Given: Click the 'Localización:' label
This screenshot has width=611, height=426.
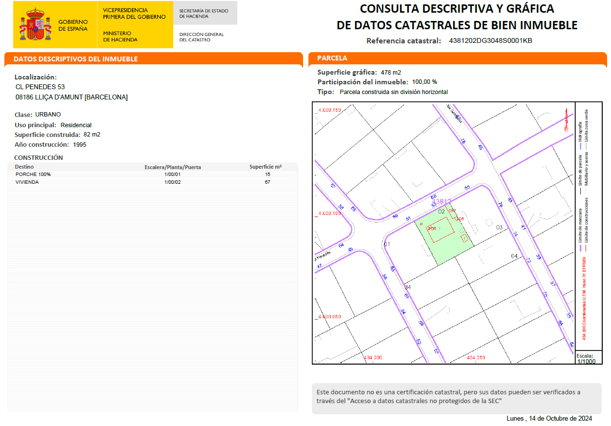Looking at the screenshot, I should point(36,77).
